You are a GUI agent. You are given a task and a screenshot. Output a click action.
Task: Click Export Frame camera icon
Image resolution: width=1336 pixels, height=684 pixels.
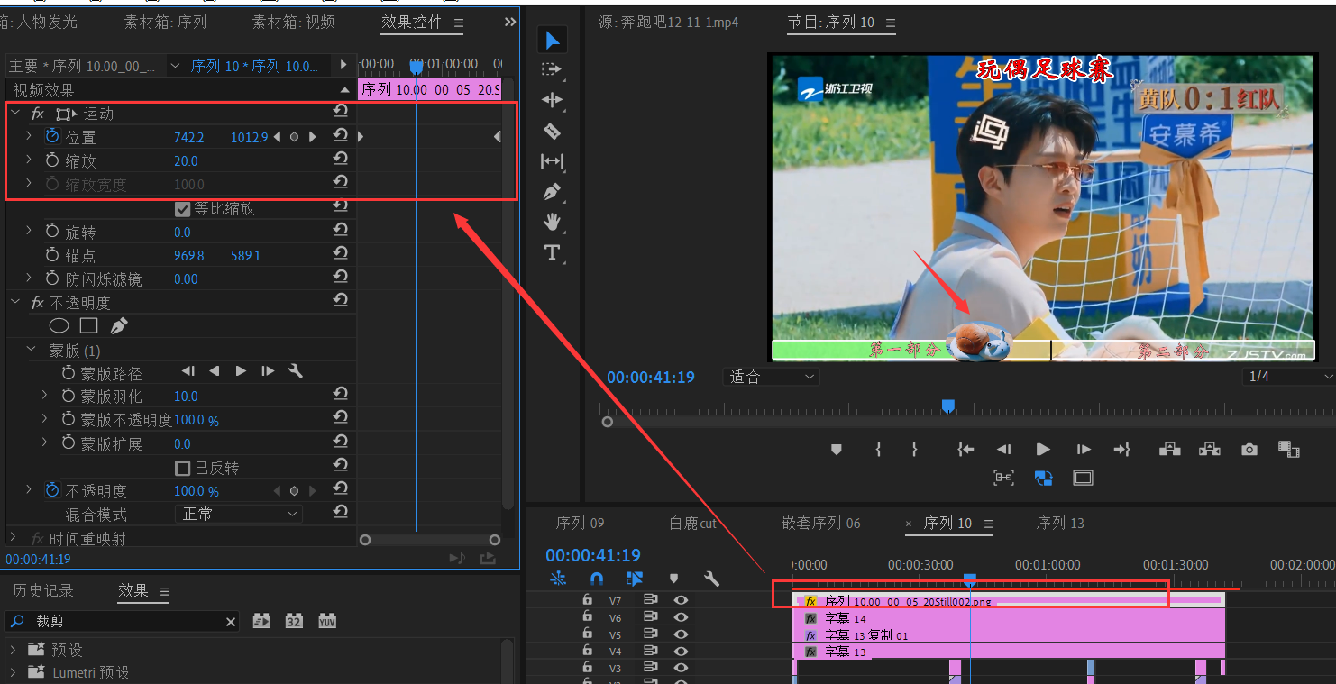tap(1249, 449)
